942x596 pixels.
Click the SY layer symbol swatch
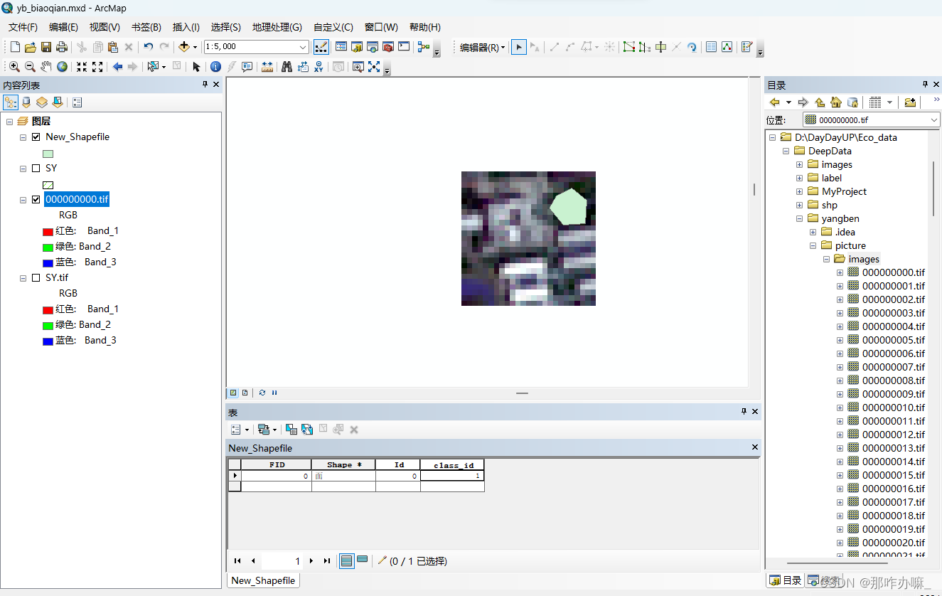click(48, 185)
